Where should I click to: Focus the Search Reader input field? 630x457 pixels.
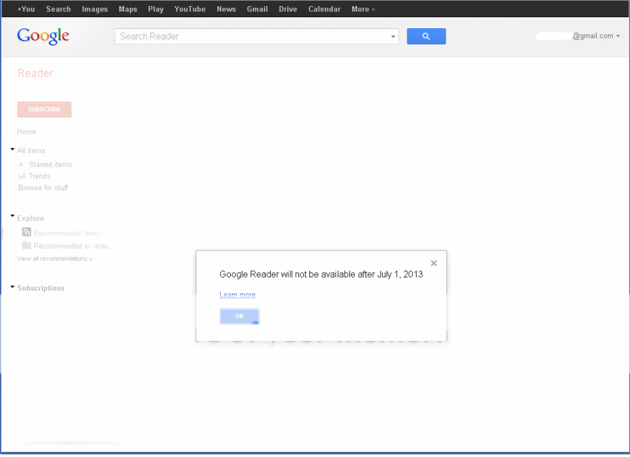coord(252,36)
